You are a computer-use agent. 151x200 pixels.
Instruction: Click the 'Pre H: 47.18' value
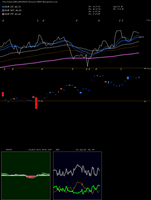94,9
